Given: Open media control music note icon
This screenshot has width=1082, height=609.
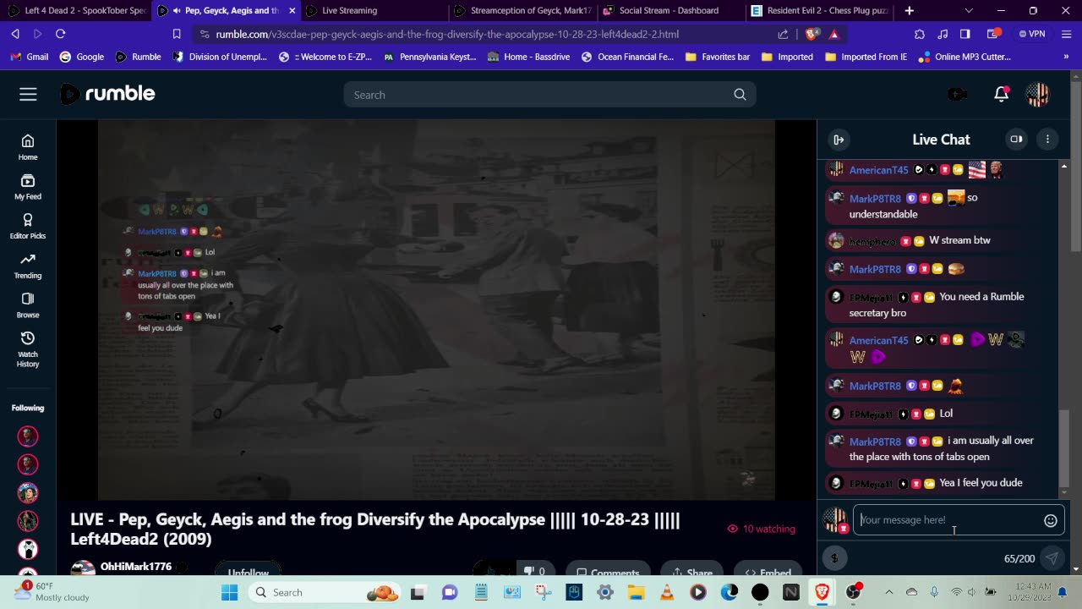Looking at the screenshot, I should (x=943, y=34).
